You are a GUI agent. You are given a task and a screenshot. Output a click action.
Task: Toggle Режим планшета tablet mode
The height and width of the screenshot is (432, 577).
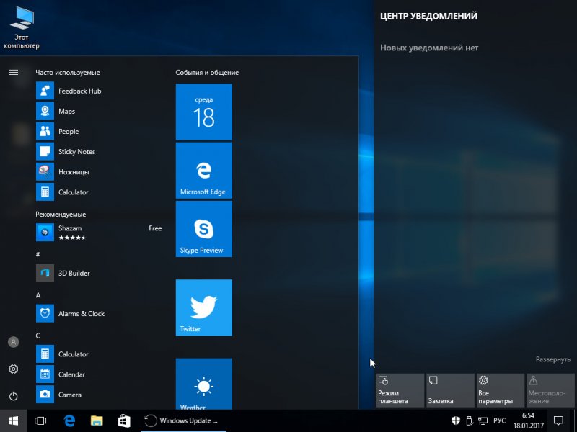[x=400, y=390]
